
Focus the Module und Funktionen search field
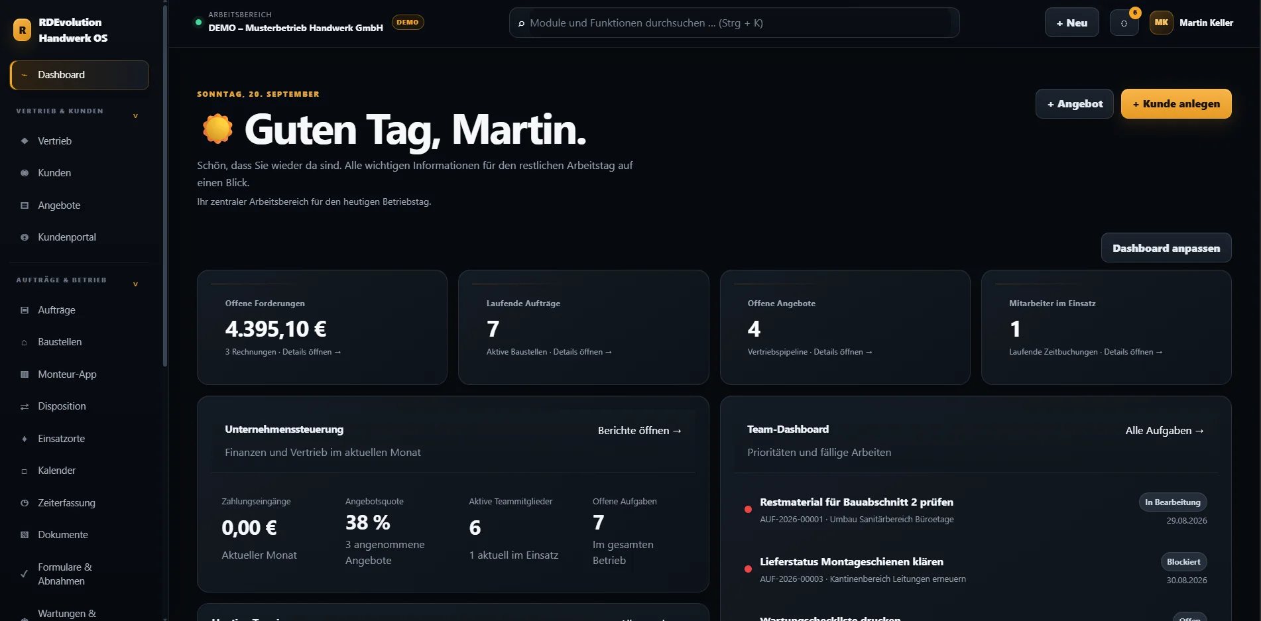pyautogui.click(x=735, y=23)
